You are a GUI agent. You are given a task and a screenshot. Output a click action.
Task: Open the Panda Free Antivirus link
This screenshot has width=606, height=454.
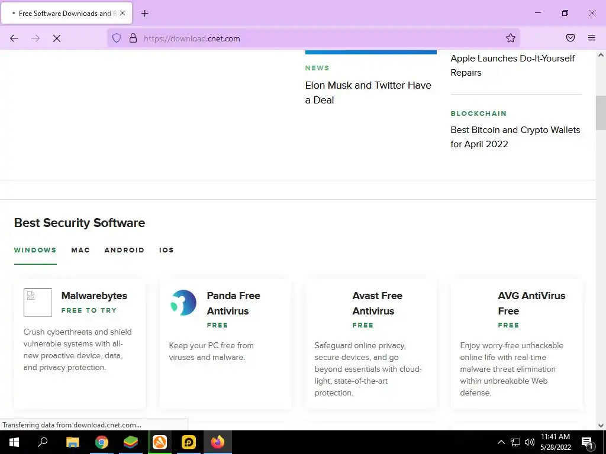click(233, 303)
